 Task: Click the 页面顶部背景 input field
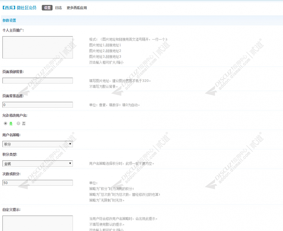38,80
